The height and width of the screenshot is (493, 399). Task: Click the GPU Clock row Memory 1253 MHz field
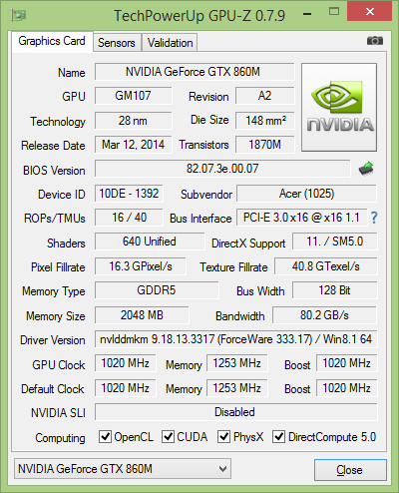point(237,363)
